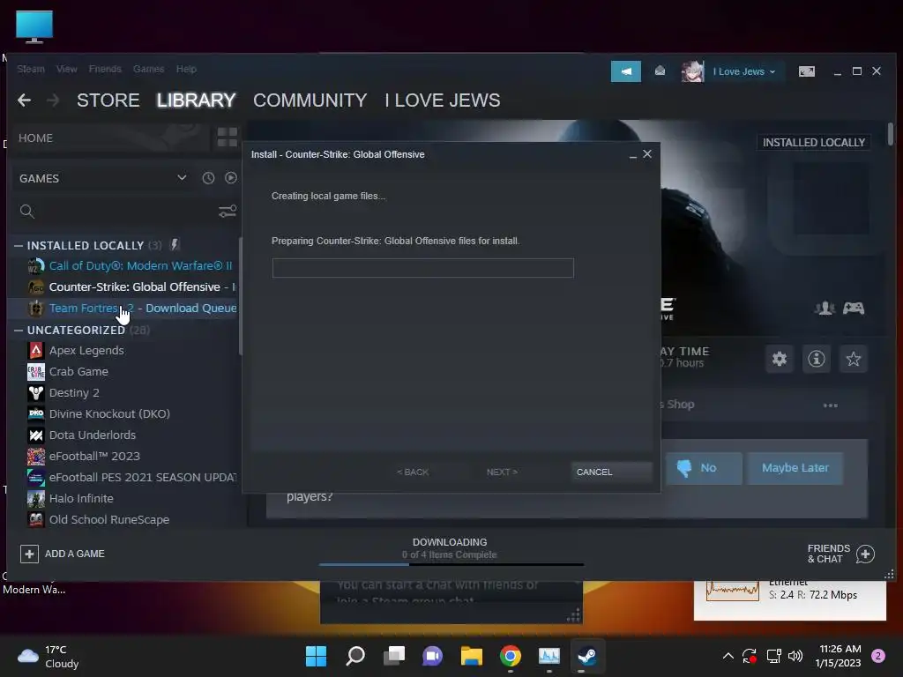This screenshot has width=903, height=677.
Task: Select Crab Game in library
Action: pos(124,372)
